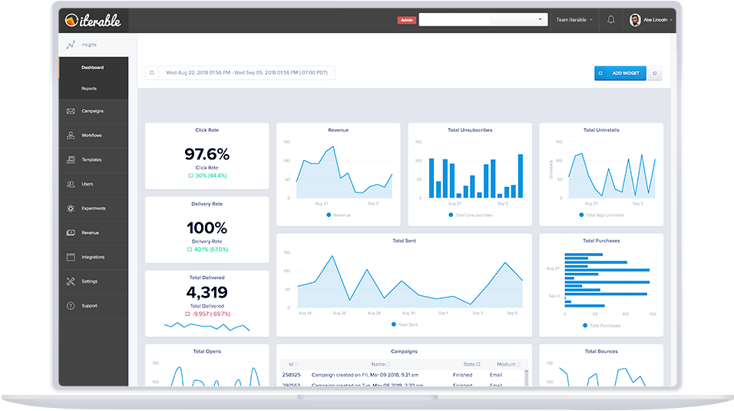Click the date range picker field
Screen dimensions: 734x411
click(x=240, y=73)
